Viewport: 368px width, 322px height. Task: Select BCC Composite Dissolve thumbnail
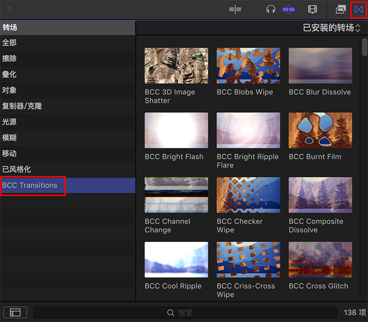320,195
